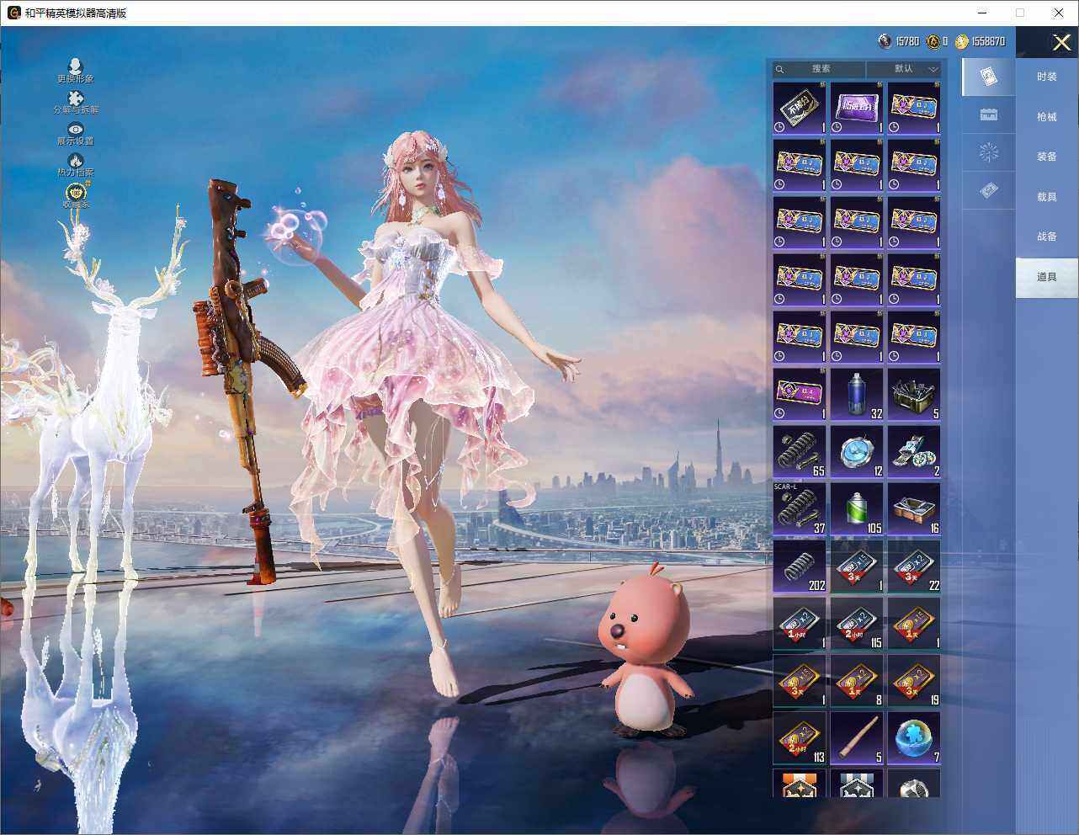Select the blue spray can with quantity 32
The image size is (1079, 835).
point(857,395)
